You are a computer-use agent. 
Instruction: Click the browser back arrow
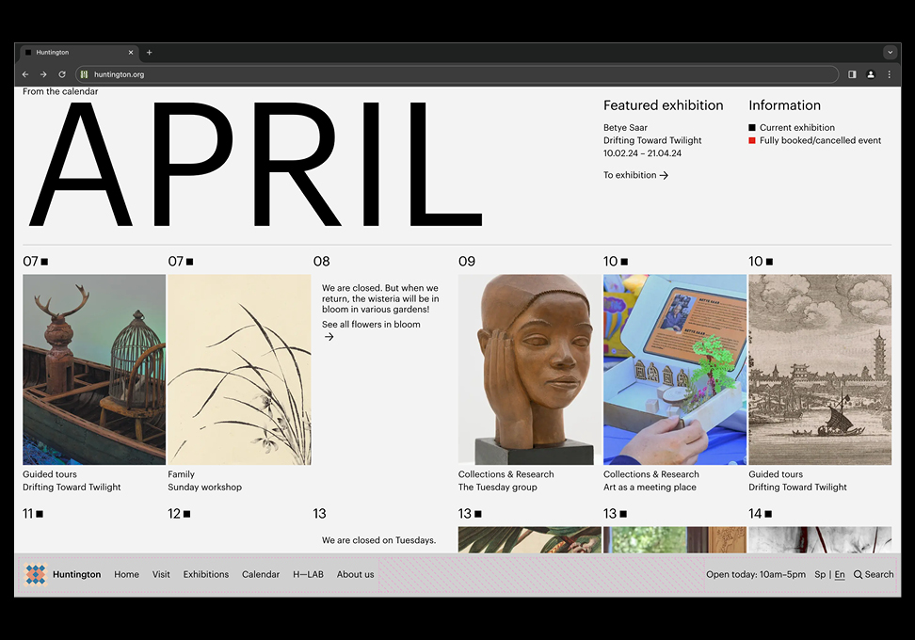(25, 74)
